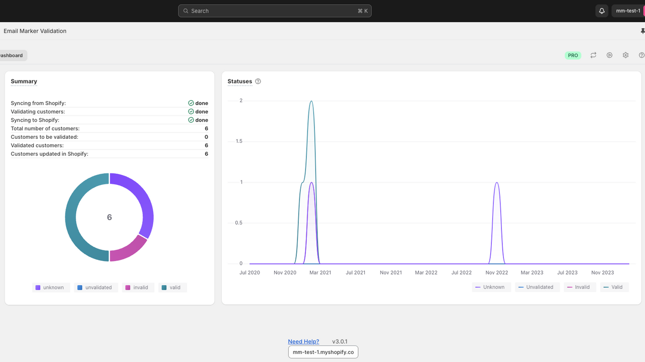Click the Statuses chart help icon
This screenshot has width=645, height=362.
tap(258, 81)
